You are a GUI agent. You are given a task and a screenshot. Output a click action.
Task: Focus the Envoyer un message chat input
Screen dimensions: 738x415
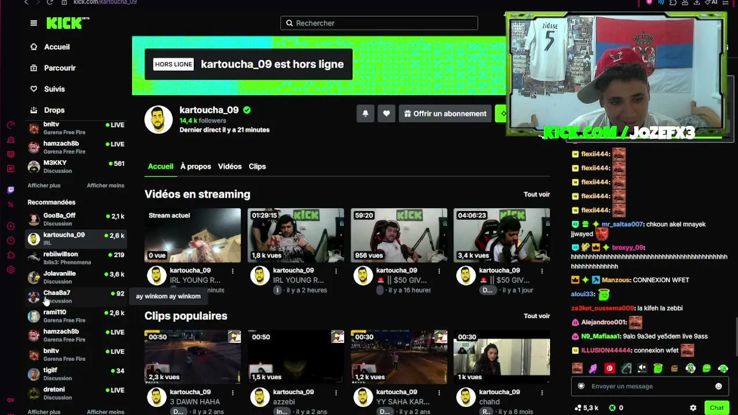click(650, 386)
